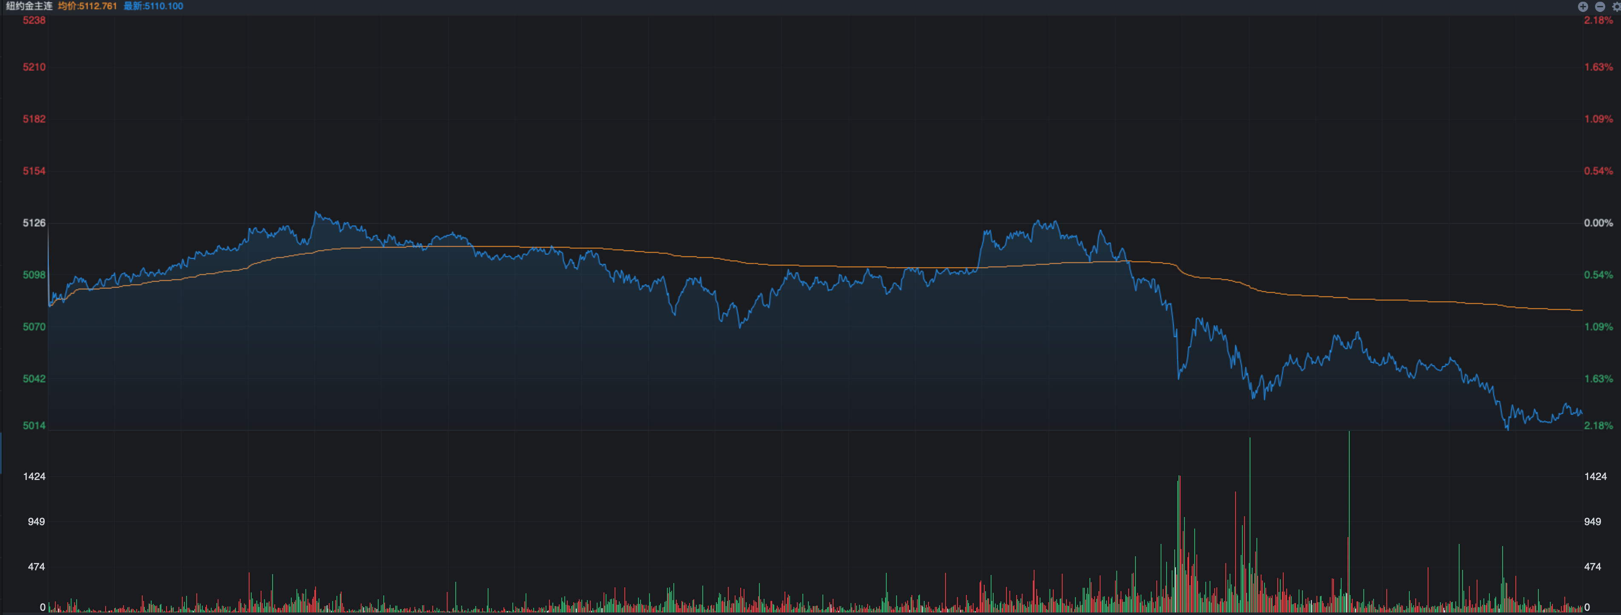
Task: Click the 5182 red price axis label
Action: (34, 119)
